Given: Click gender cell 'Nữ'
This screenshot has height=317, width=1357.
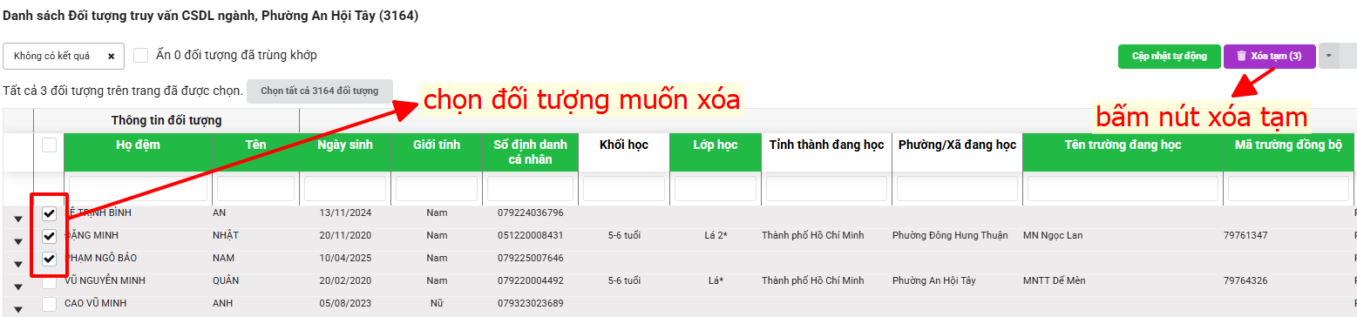Looking at the screenshot, I should click(x=437, y=303).
